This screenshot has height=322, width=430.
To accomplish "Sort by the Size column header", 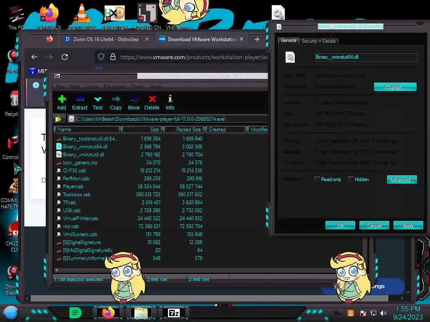I will coord(142,130).
